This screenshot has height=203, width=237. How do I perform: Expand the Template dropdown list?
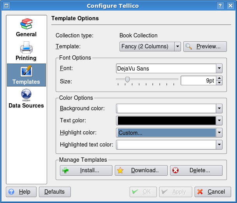pyautogui.click(x=177, y=46)
